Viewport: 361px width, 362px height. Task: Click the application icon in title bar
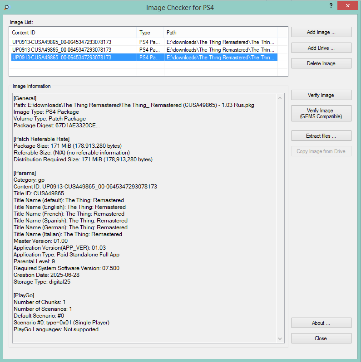(7, 7)
